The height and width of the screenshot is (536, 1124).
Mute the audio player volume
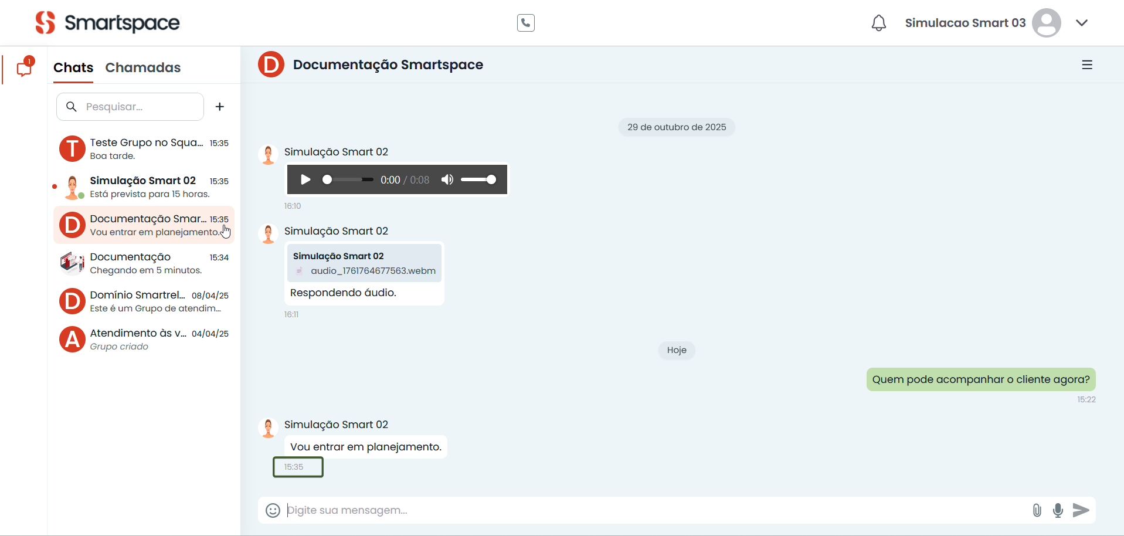point(447,179)
